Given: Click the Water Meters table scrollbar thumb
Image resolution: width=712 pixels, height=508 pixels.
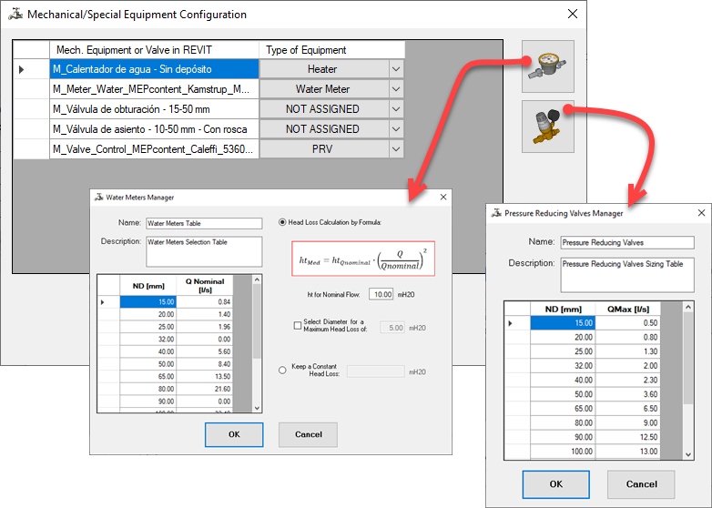Looking at the screenshot, I should point(257,321).
